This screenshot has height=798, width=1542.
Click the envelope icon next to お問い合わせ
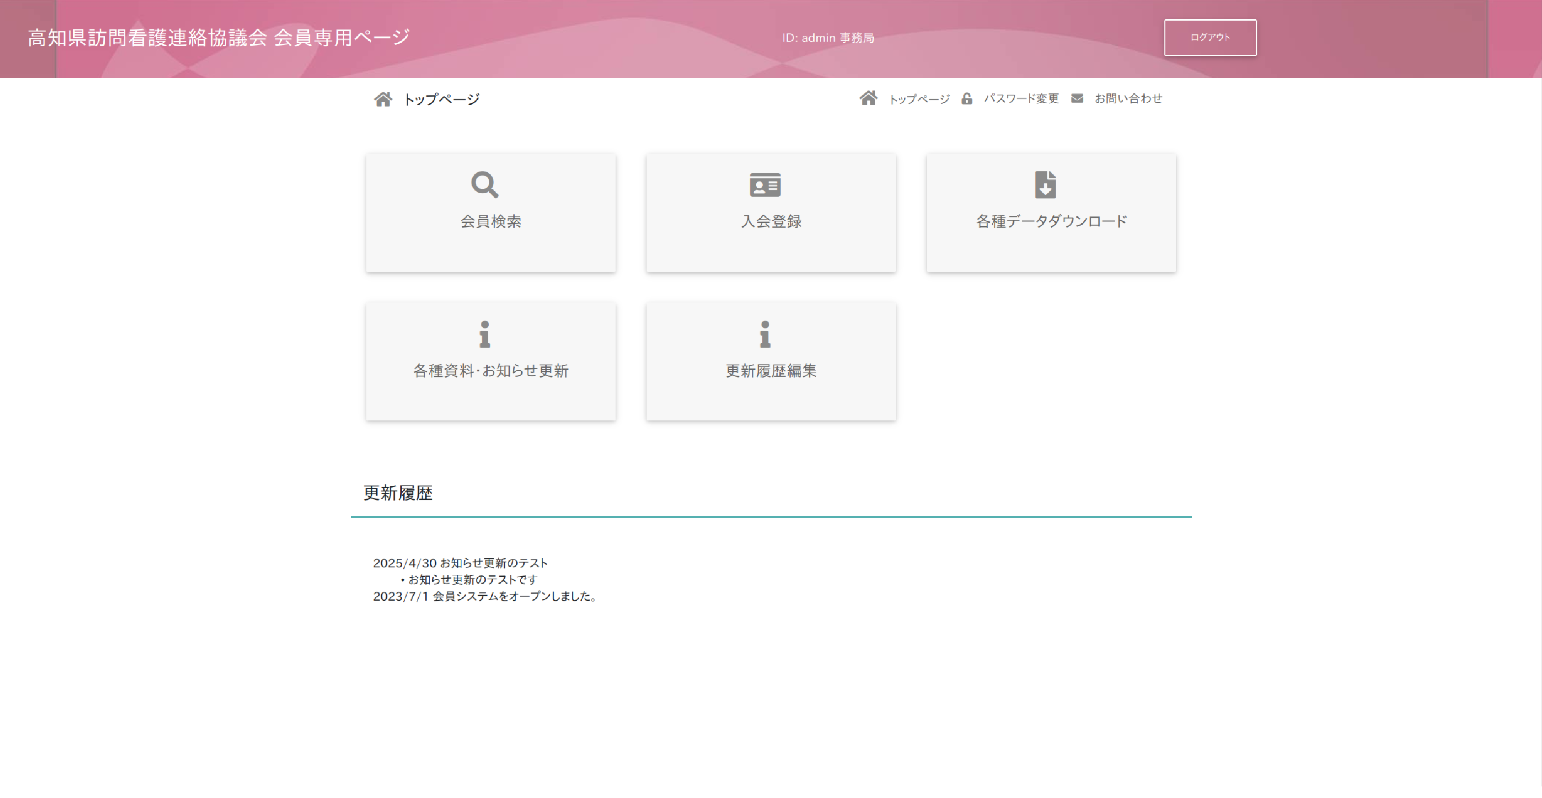click(1077, 98)
